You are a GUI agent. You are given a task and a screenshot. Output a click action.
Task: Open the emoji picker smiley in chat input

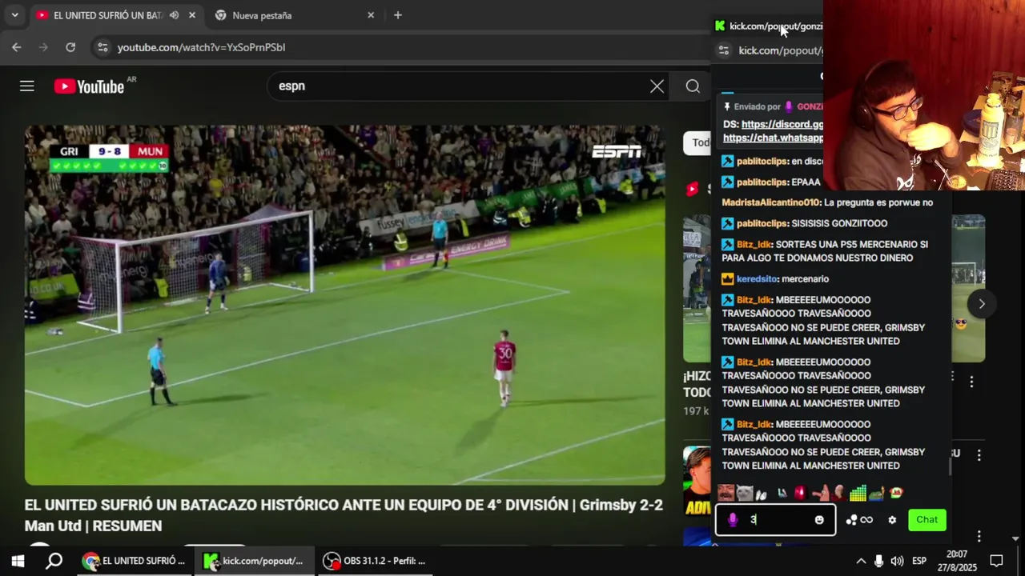click(819, 520)
